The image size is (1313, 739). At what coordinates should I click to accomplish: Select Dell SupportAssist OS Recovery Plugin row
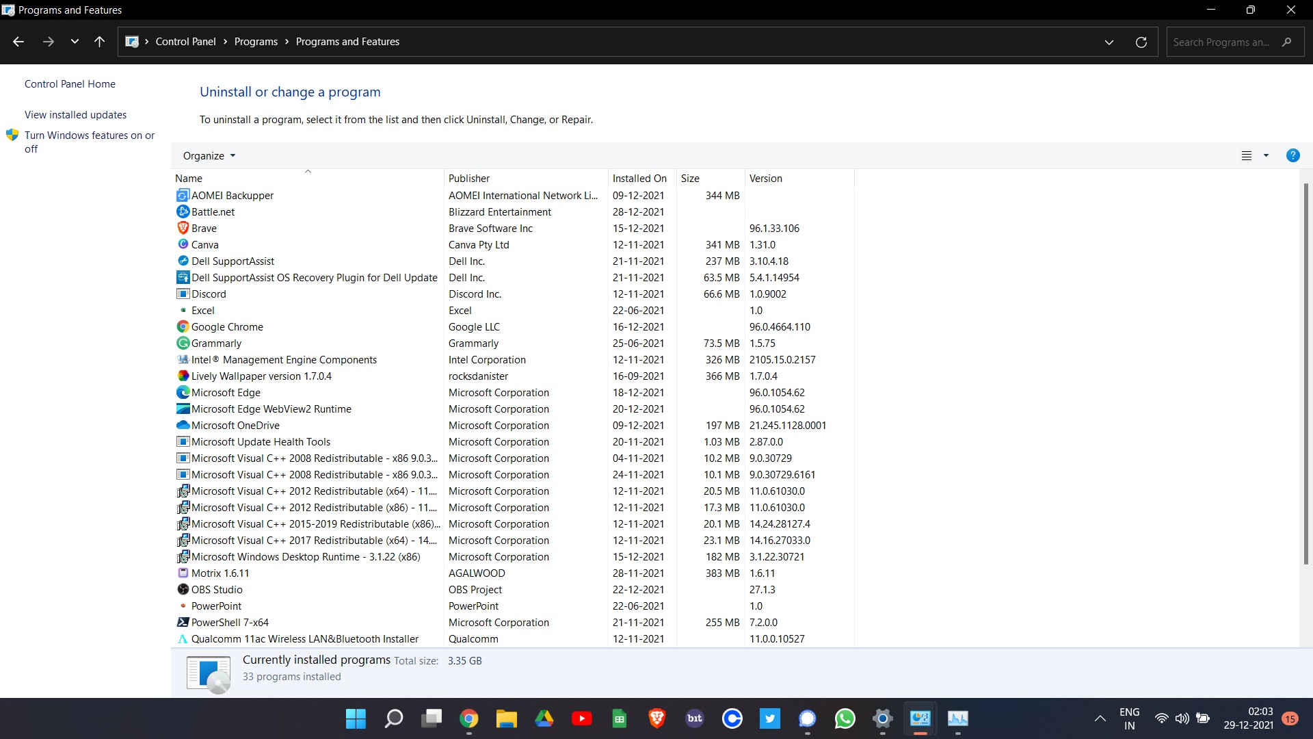tap(513, 278)
